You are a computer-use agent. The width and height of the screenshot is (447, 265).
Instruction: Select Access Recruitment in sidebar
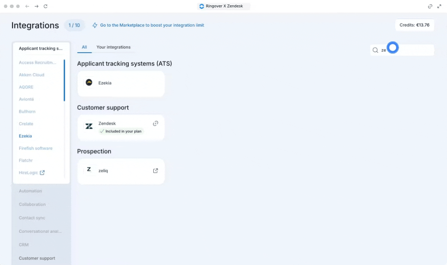point(38,62)
